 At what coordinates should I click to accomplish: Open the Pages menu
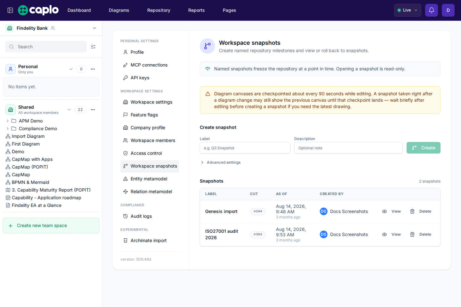(230, 10)
